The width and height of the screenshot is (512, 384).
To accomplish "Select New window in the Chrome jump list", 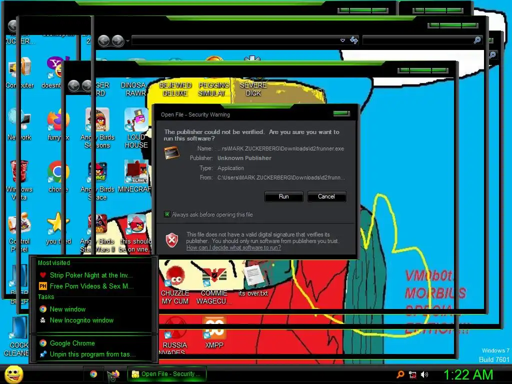I will coord(67,309).
